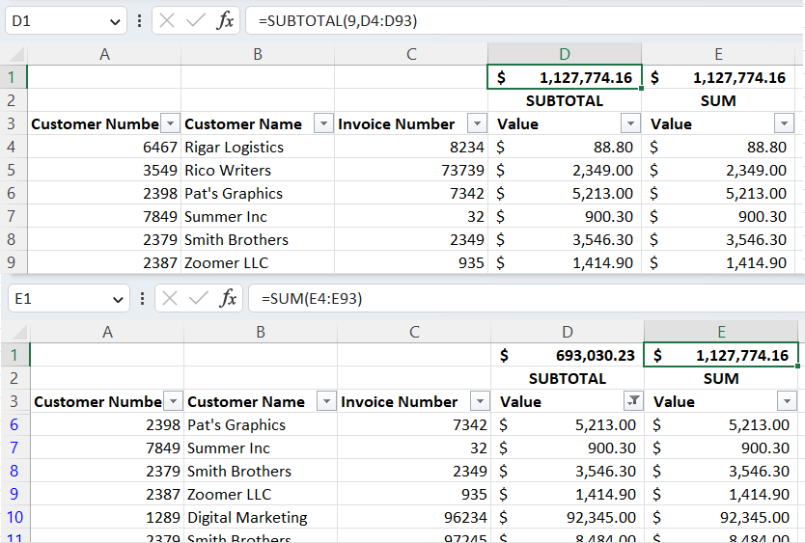The width and height of the screenshot is (805, 543).
Task: Select customer number 1289 cell
Action: 107,517
